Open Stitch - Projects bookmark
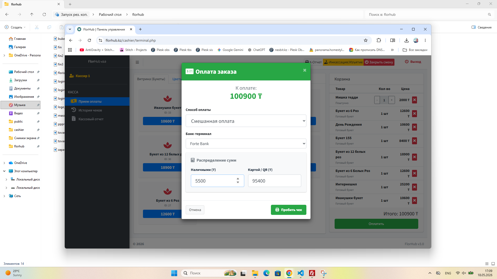The image size is (497, 279). click(133, 50)
